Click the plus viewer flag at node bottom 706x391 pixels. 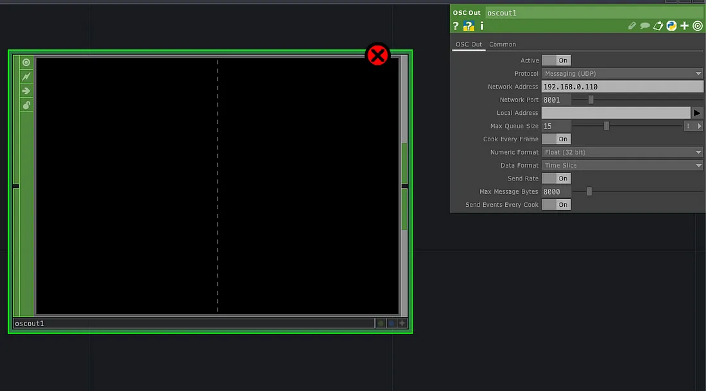click(402, 323)
